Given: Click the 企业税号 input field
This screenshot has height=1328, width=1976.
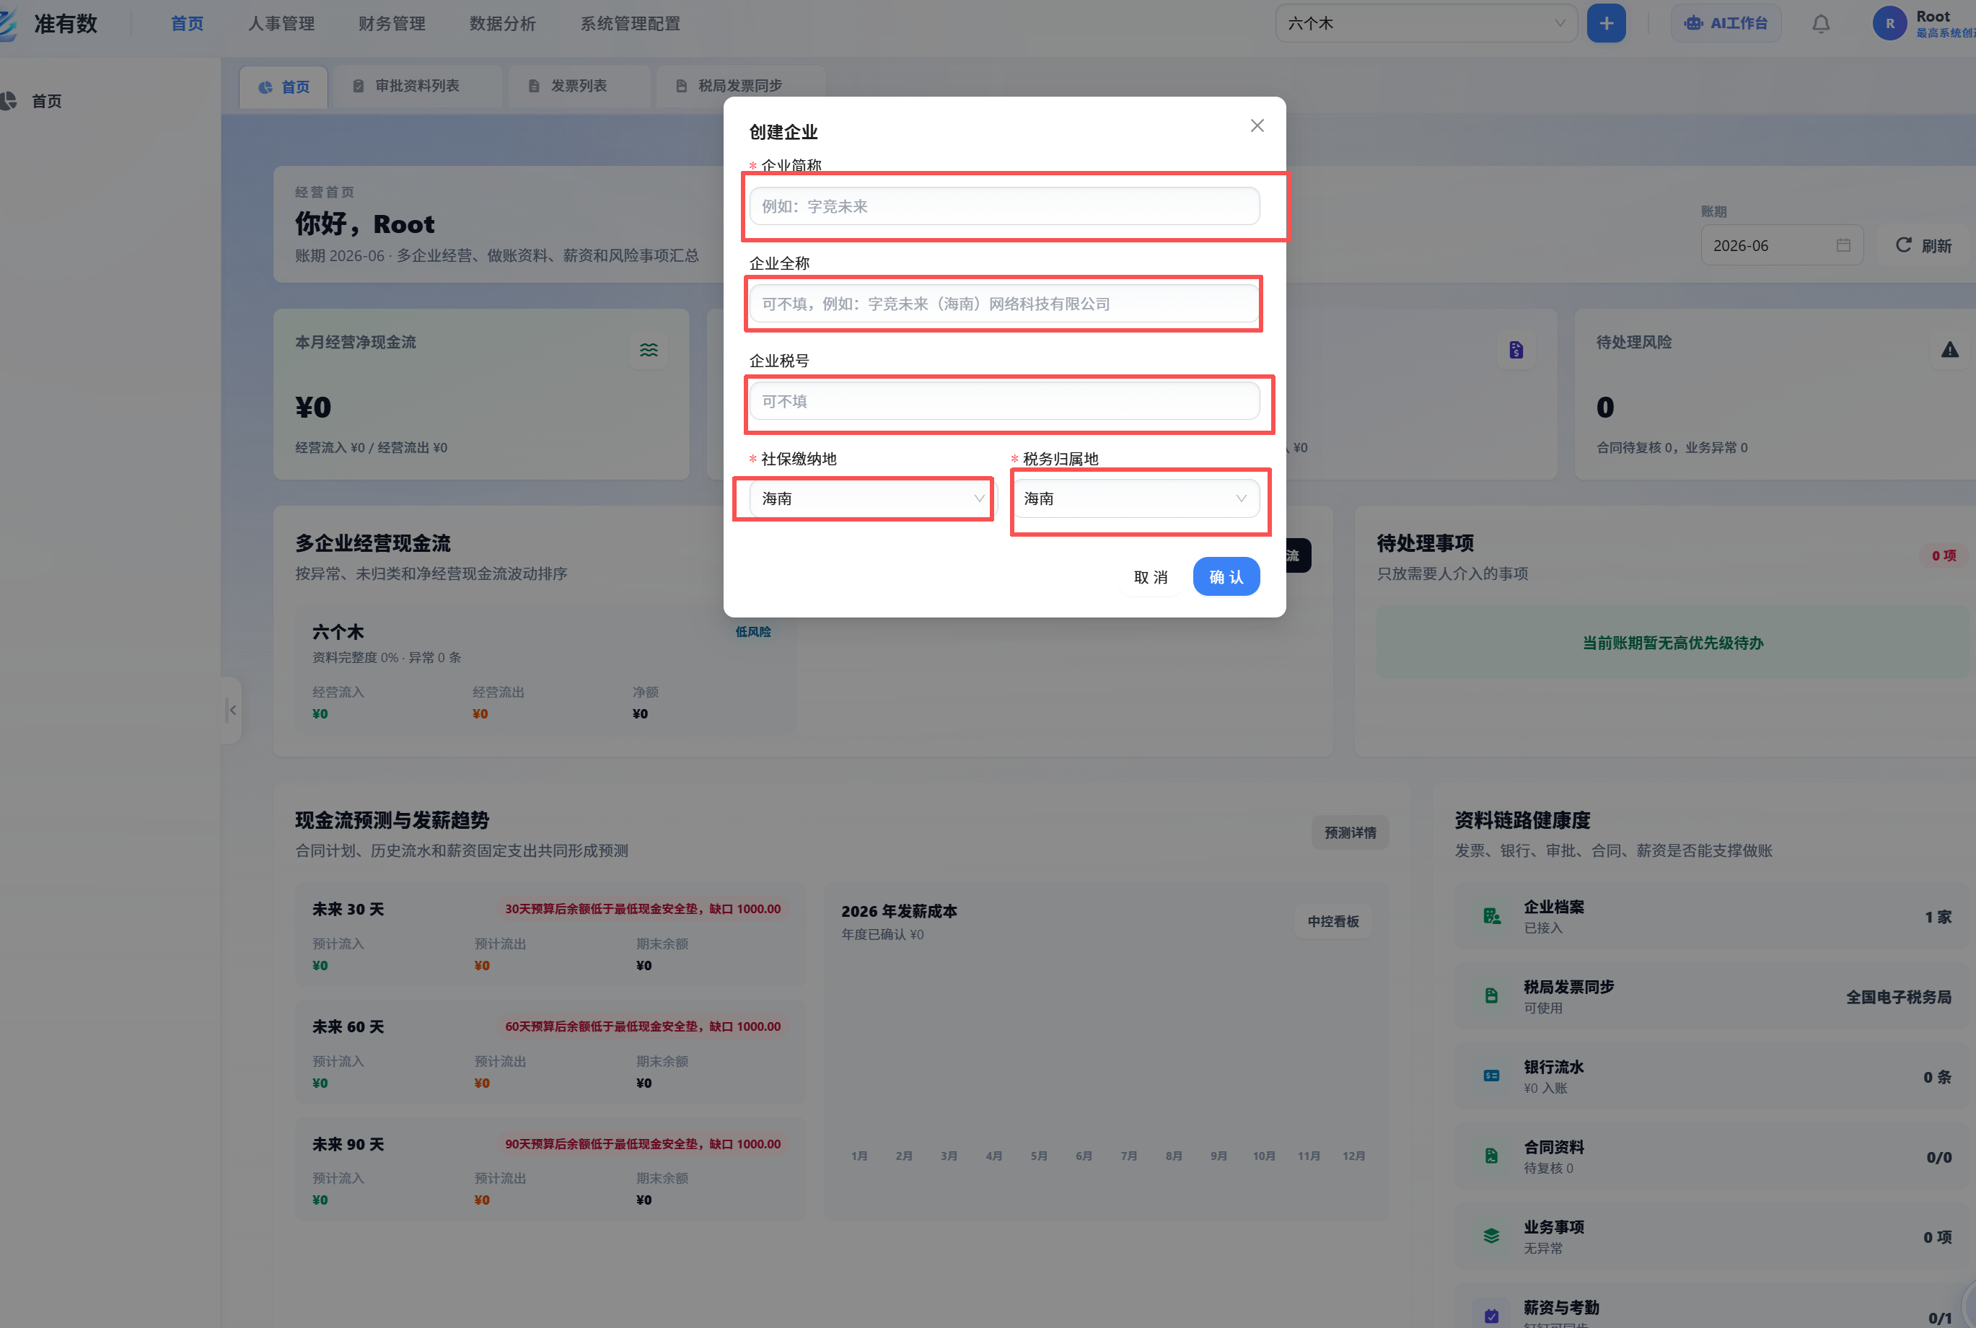Looking at the screenshot, I should point(1004,400).
